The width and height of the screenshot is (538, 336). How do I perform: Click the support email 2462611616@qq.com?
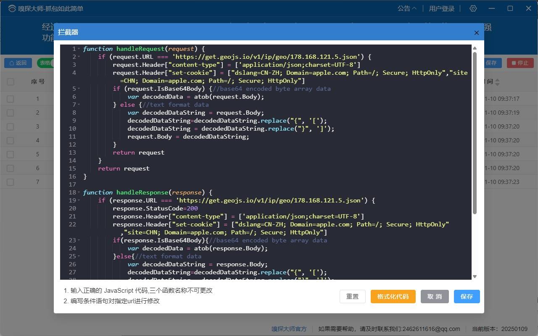[x=430, y=329]
